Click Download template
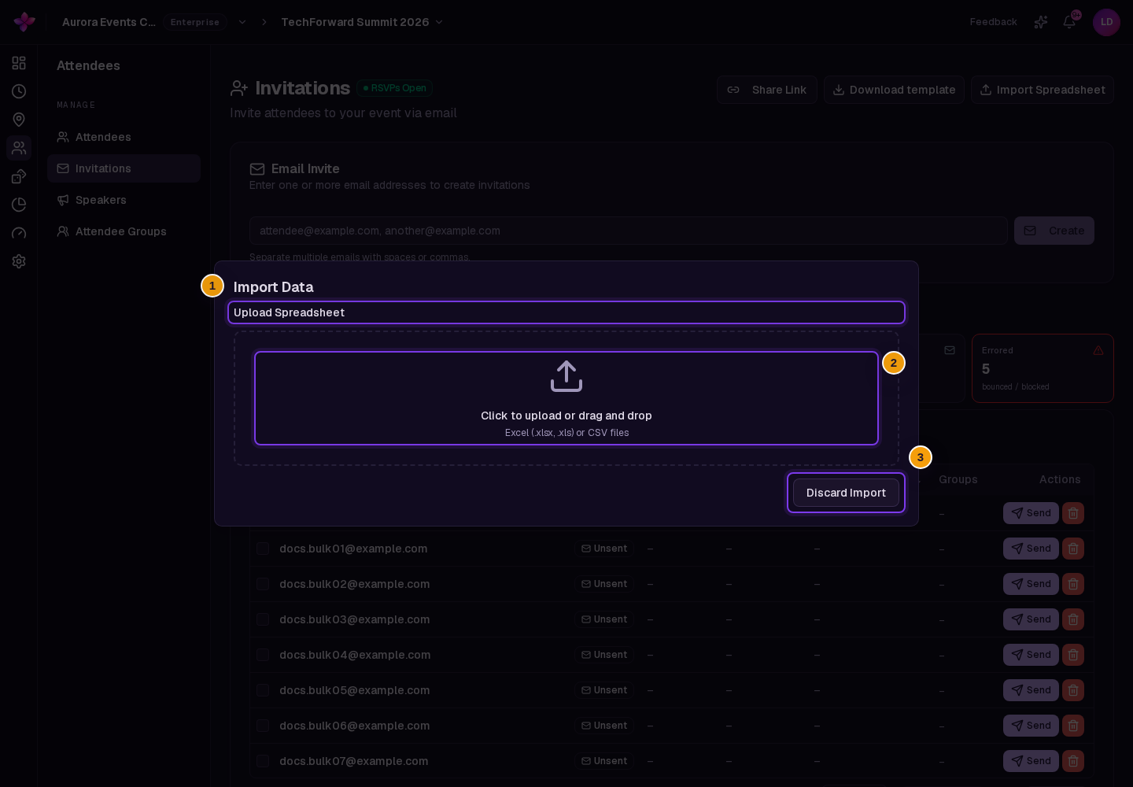 click(894, 90)
